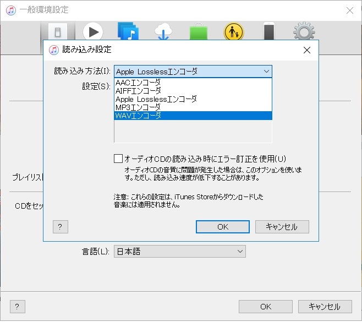Open the General preferences tab icon
The image size is (362, 327).
click(58, 32)
